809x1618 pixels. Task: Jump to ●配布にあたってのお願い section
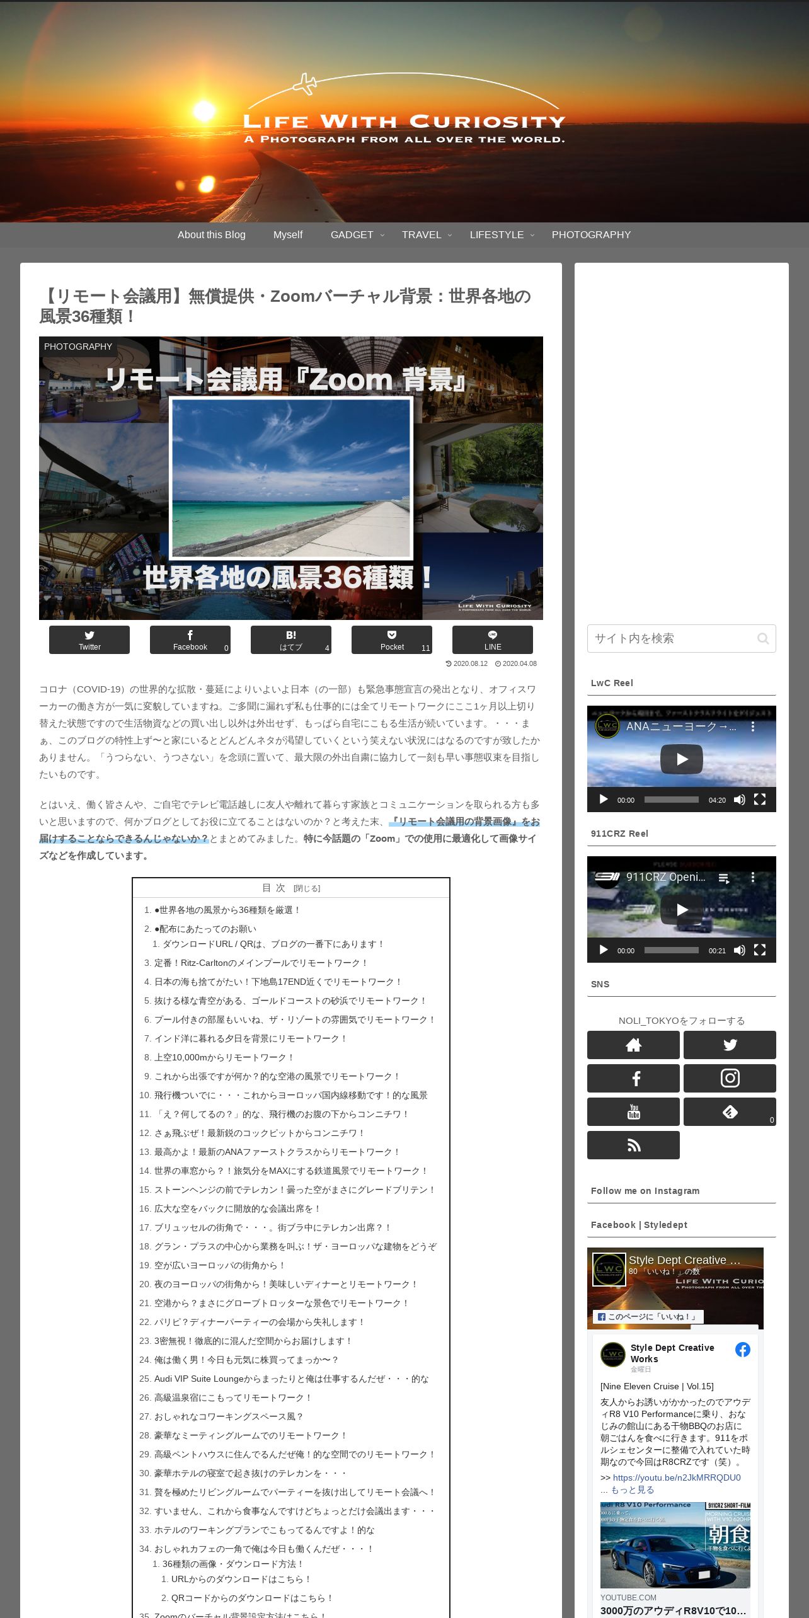coord(205,929)
